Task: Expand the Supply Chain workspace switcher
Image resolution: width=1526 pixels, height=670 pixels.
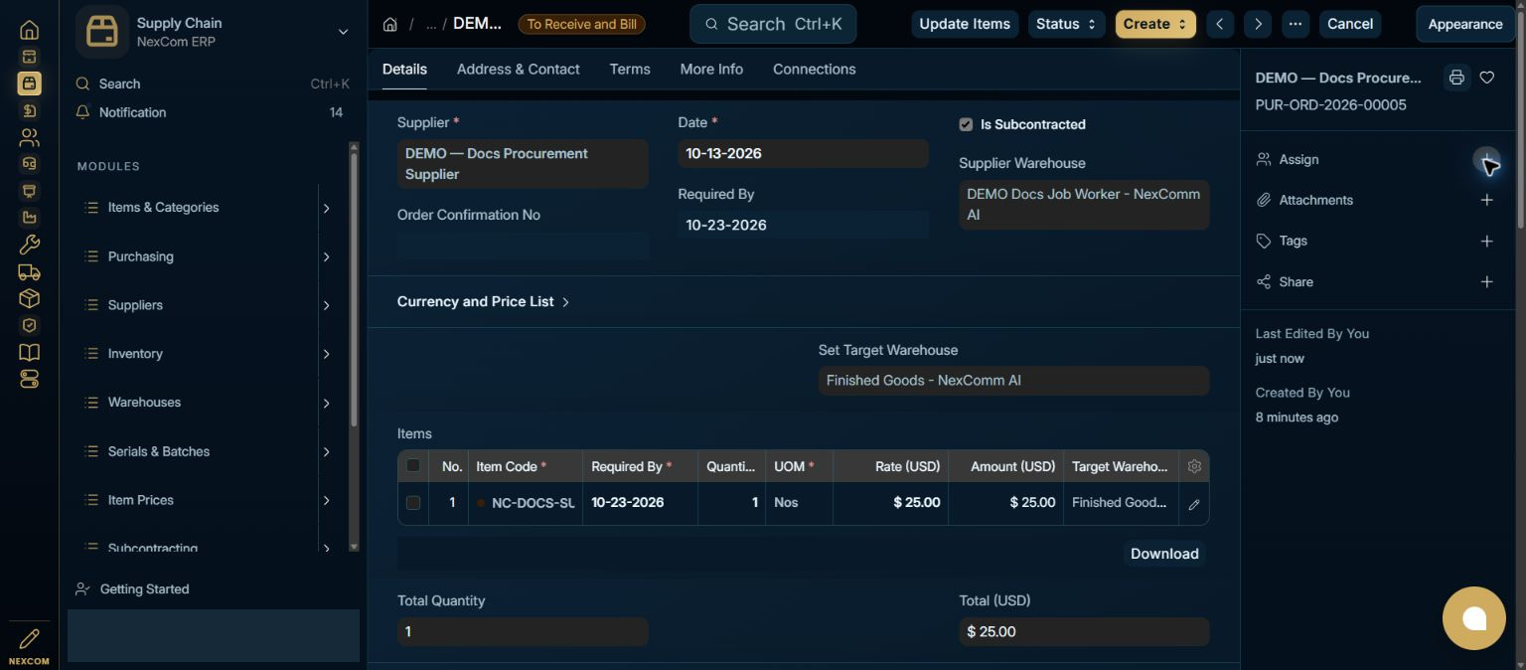Action: click(x=343, y=32)
